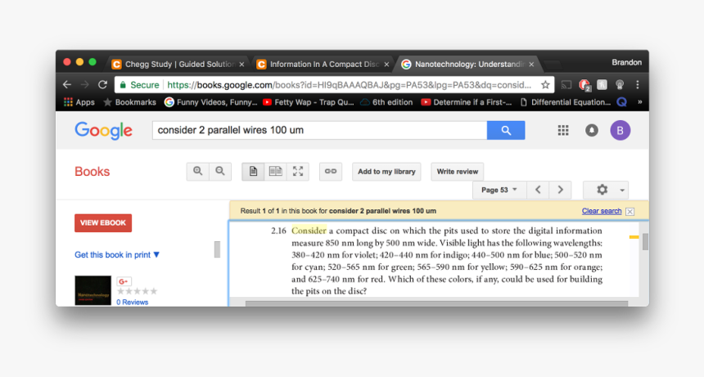704x377 pixels.
Task: Click the blue search button
Action: click(x=506, y=131)
